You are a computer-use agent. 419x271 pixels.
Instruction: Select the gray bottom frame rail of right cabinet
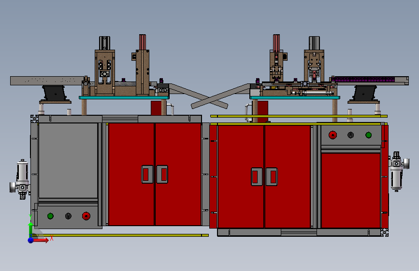[x=299, y=232]
